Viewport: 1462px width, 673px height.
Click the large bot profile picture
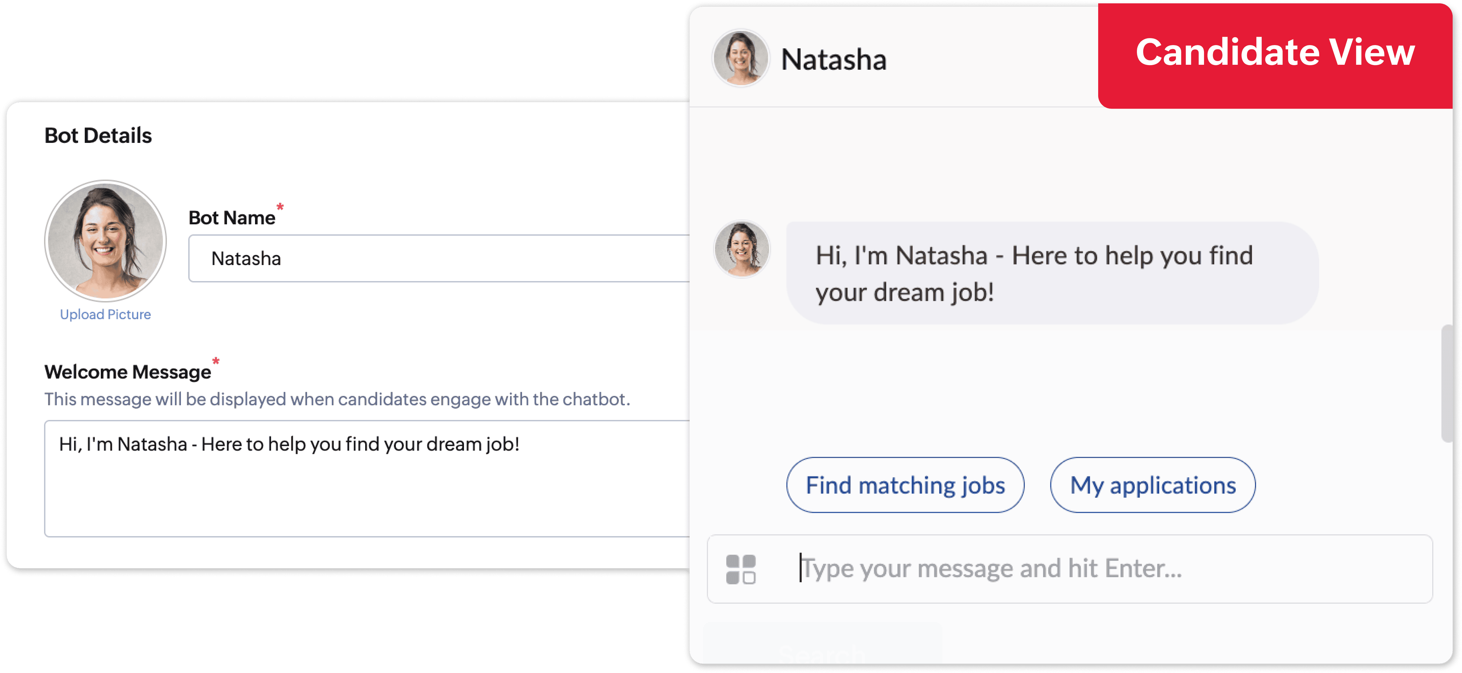pyautogui.click(x=105, y=241)
